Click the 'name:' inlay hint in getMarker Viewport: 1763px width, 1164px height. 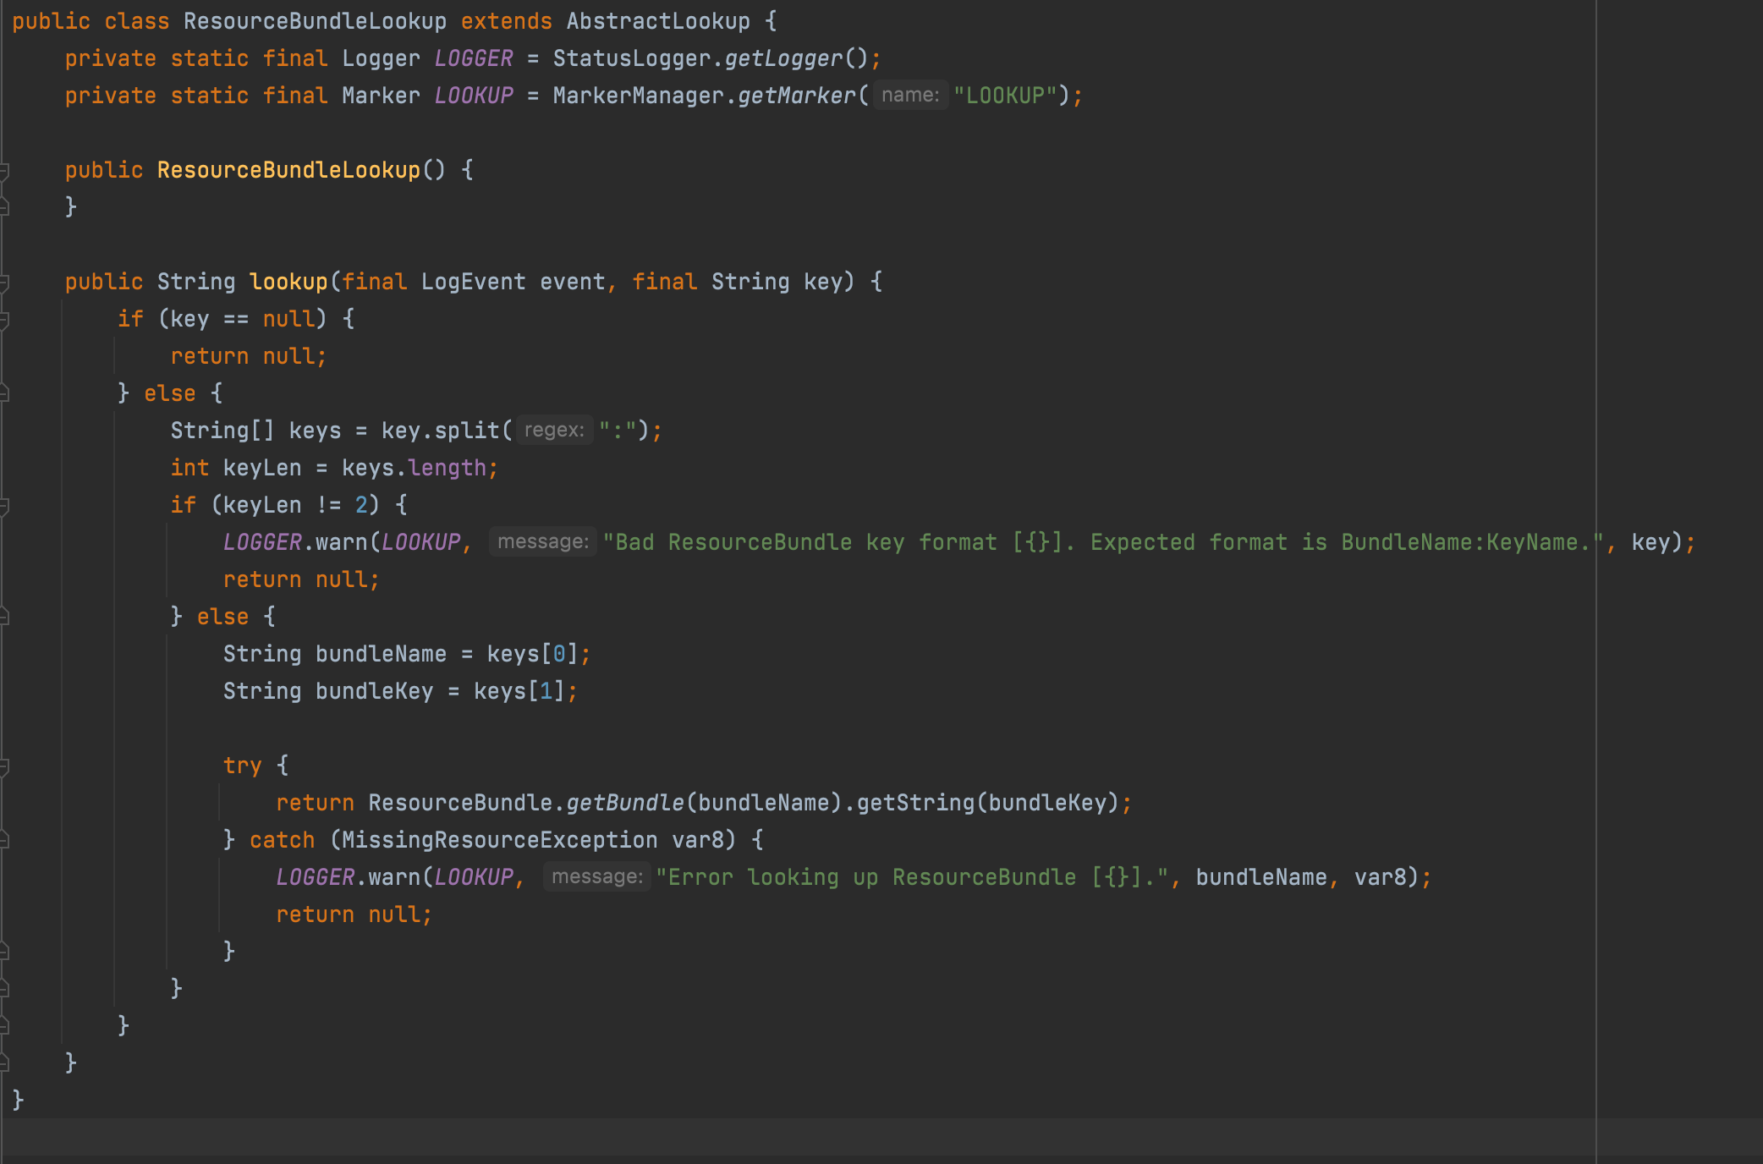[909, 96]
